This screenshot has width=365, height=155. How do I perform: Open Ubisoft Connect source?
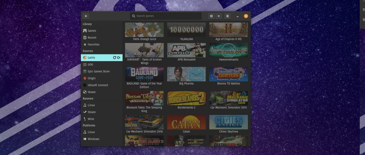tap(102, 85)
